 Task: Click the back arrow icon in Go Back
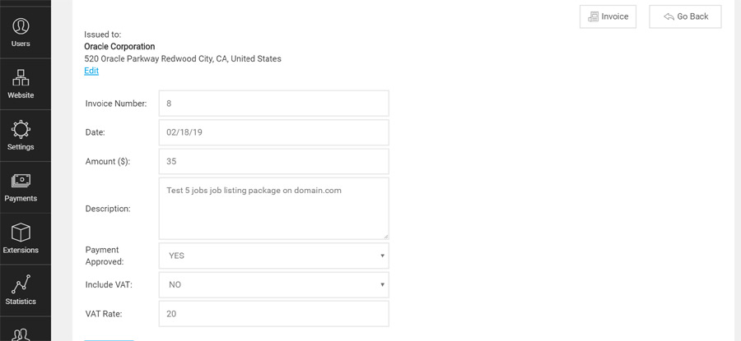pos(669,16)
